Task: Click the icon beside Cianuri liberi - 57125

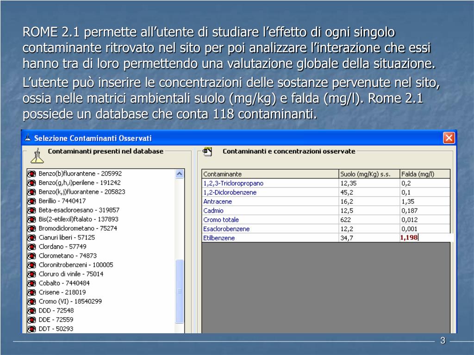Action: pos(32,238)
